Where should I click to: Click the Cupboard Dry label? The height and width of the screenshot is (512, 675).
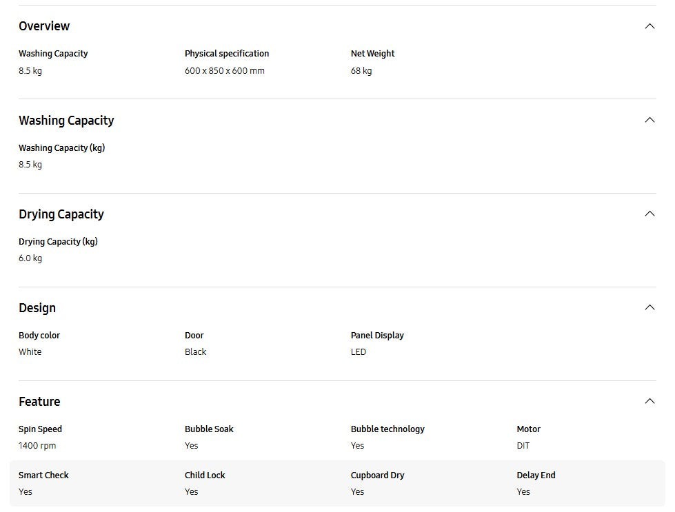[377, 475]
